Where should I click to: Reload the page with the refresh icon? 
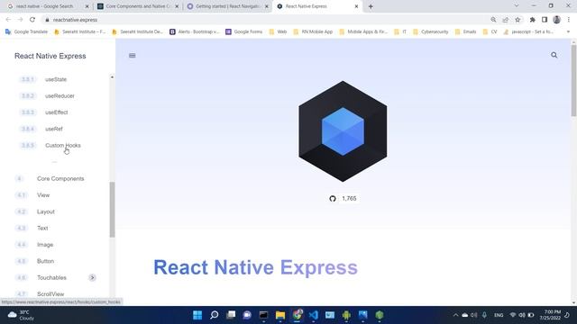pos(32,20)
